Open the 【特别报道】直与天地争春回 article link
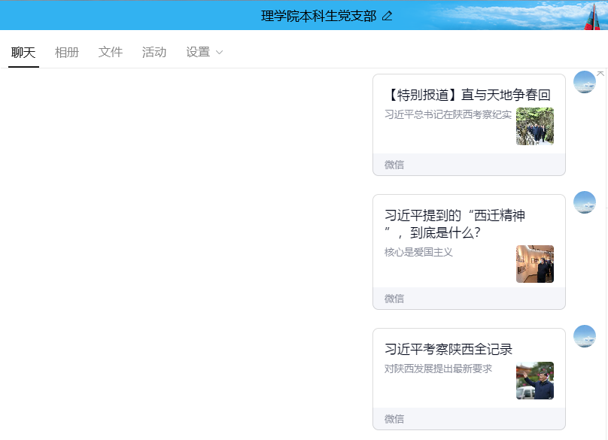This screenshot has height=440, width=608. click(x=467, y=95)
